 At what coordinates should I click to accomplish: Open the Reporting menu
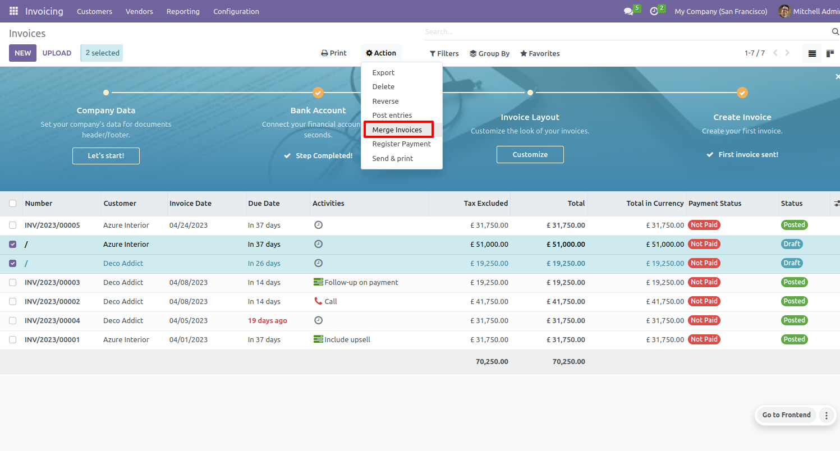click(x=183, y=11)
